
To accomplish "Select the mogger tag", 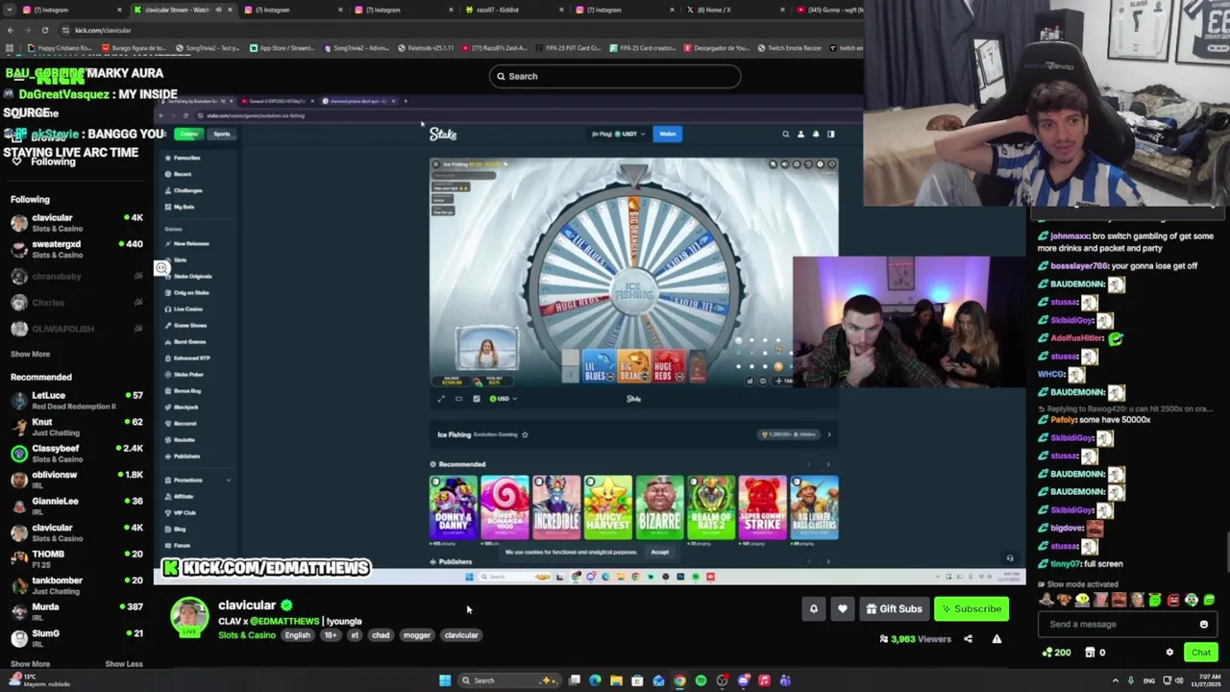I will [416, 635].
